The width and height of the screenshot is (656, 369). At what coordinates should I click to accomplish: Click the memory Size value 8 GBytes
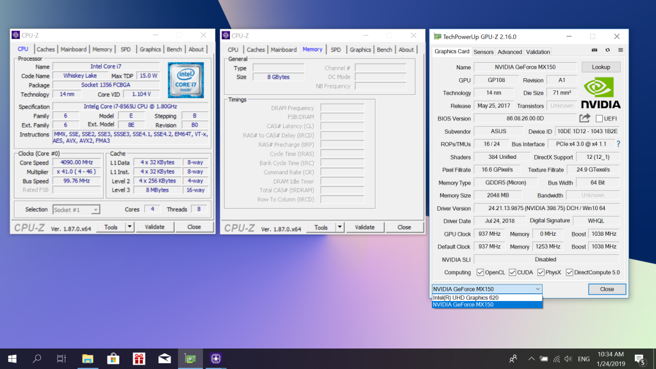point(278,77)
